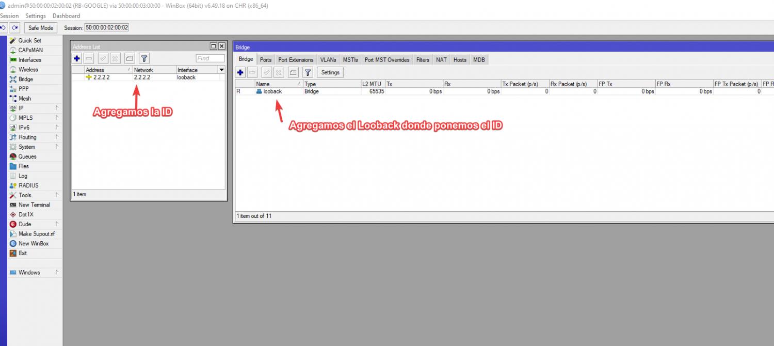Click the undo arrow icon in the top toolbar
774x346 pixels.
[x=4, y=27]
